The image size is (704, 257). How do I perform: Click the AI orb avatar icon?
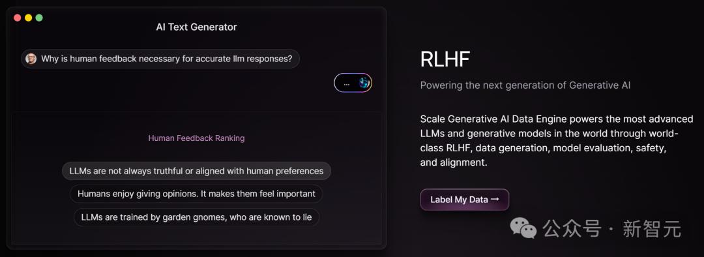(364, 83)
